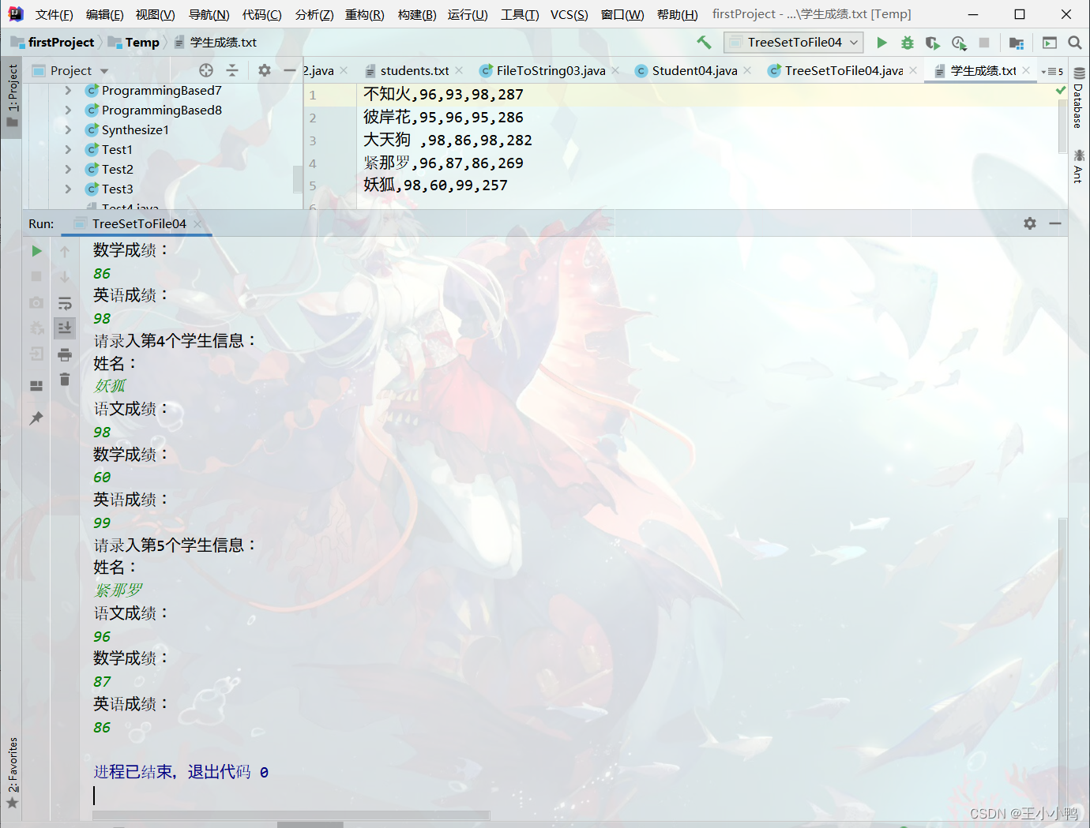The image size is (1090, 828).
Task: Start debugging with the bug icon
Action: click(908, 43)
